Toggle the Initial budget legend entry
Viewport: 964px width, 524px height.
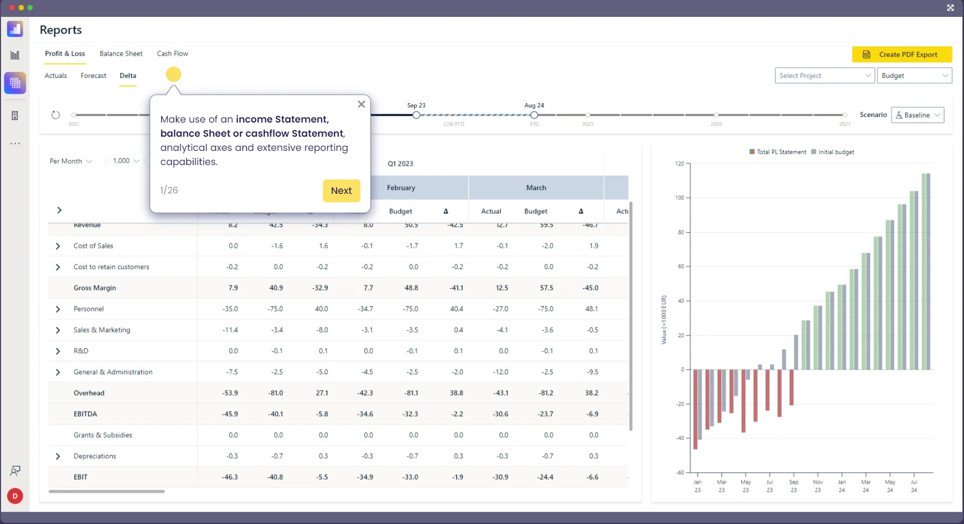(832, 151)
